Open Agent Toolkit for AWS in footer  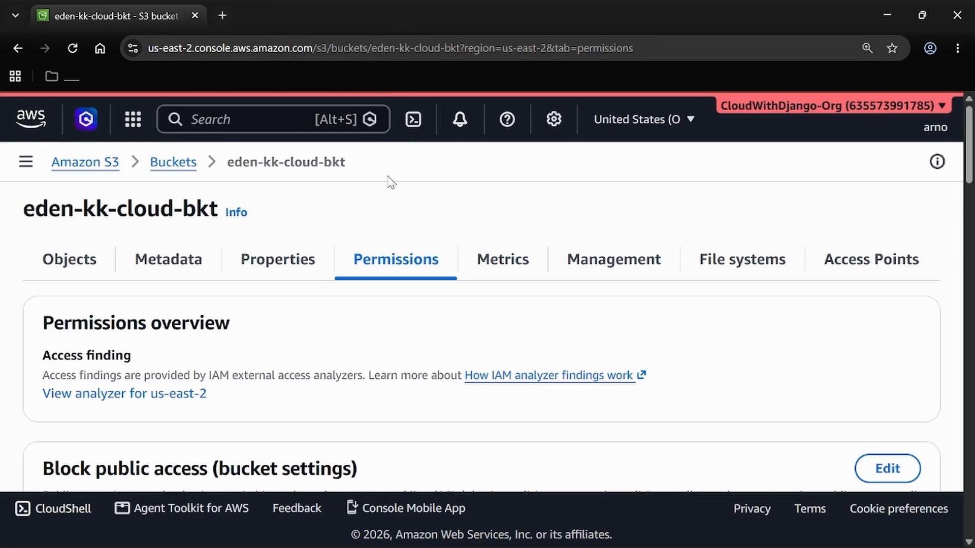[182, 508]
